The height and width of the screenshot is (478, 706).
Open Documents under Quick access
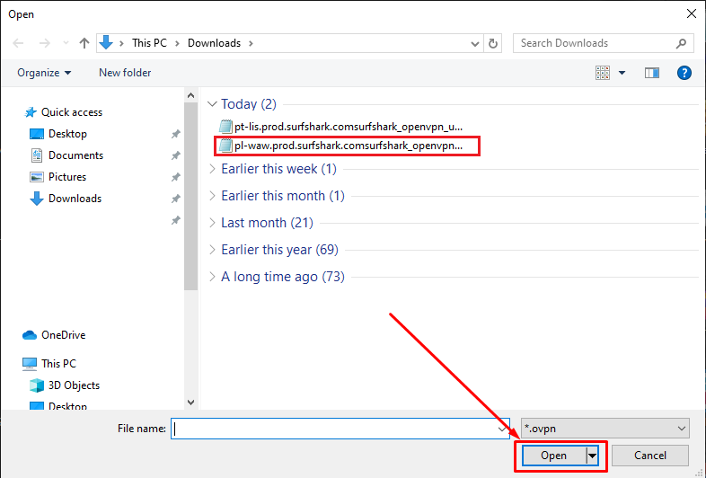click(75, 155)
